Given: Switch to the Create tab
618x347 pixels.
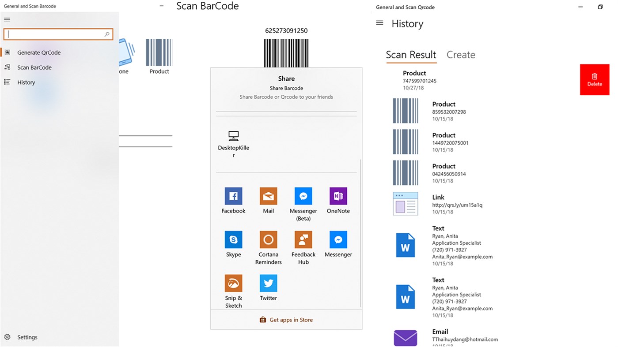Looking at the screenshot, I should click(461, 54).
